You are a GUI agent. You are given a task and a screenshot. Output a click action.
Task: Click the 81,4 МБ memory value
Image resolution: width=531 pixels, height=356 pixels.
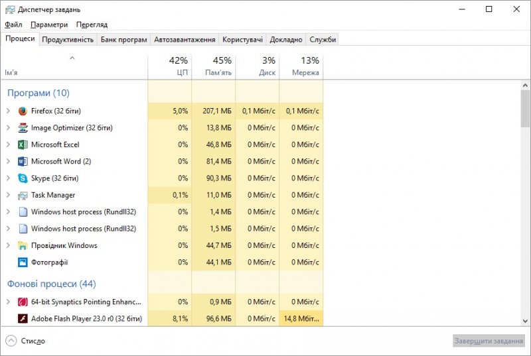point(219,161)
